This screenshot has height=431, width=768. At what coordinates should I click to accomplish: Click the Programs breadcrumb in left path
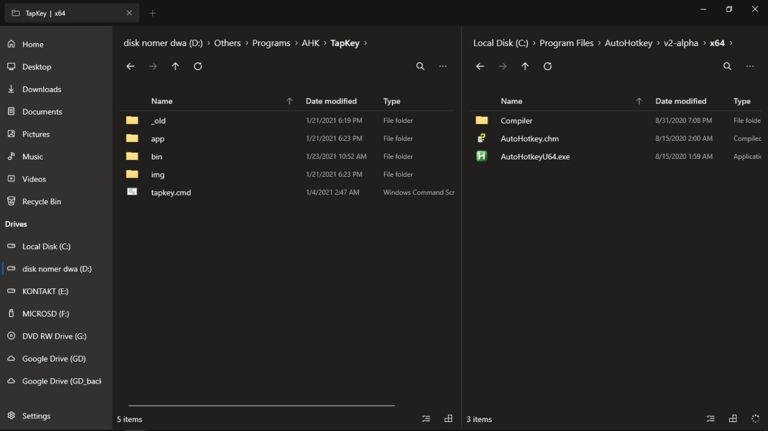(x=271, y=43)
